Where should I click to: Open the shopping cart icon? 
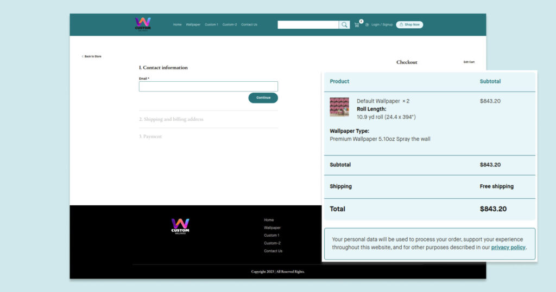click(357, 25)
